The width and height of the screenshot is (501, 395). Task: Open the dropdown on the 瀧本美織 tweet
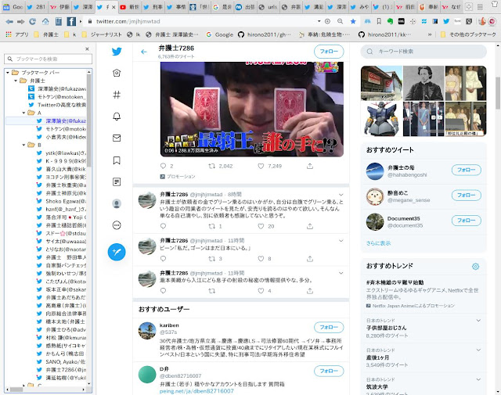pyautogui.click(x=341, y=273)
